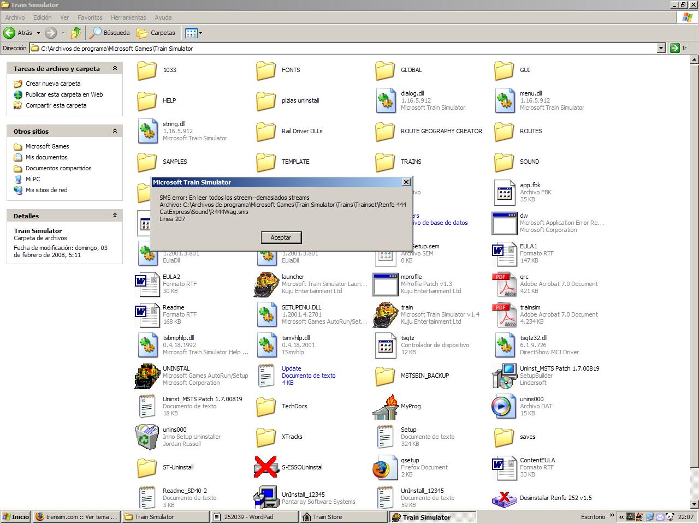This screenshot has height=524, width=699.
Task: Click the Inicio start button
Action: pyautogui.click(x=16, y=517)
